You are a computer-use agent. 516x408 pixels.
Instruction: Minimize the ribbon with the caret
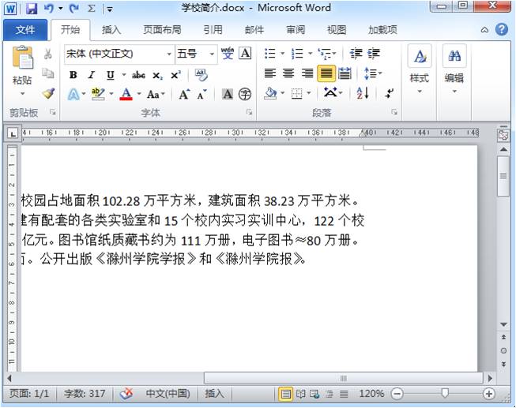[x=484, y=30]
